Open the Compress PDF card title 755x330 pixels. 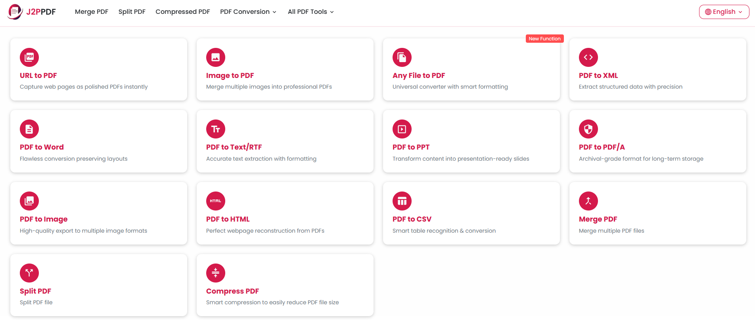point(232,291)
